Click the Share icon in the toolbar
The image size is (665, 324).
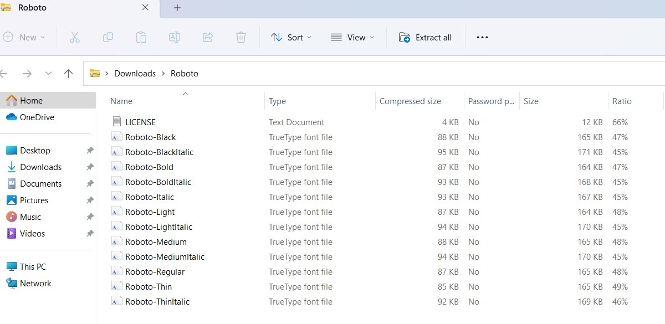click(207, 37)
